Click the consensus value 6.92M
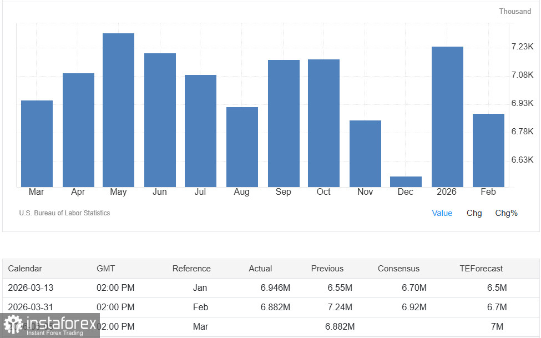Viewport: 541px width, 338px height. [x=414, y=307]
